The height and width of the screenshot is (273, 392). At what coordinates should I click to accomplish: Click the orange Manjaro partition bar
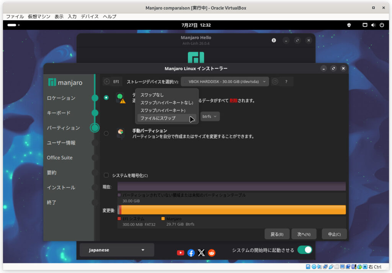click(x=234, y=210)
